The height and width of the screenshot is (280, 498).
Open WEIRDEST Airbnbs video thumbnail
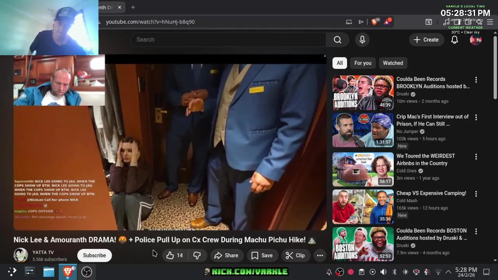coord(363,170)
